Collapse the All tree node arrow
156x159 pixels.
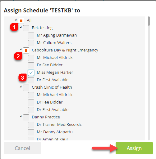[x=16, y=20]
